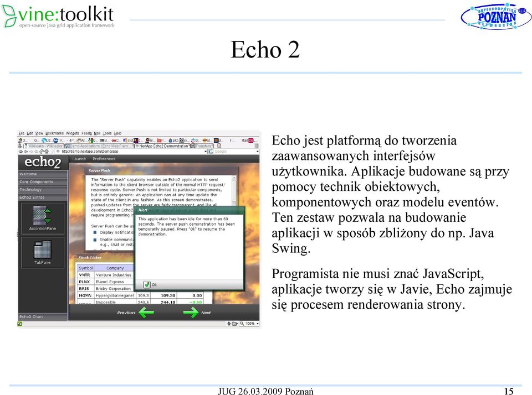
Task: Click the zoom magnifier icon in status bar
Action: click(242, 324)
